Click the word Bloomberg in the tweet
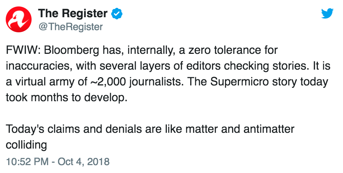 (x=71, y=51)
